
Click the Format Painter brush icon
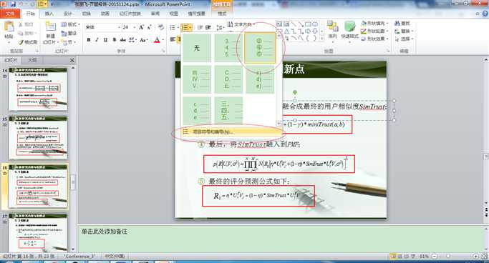click(21, 42)
